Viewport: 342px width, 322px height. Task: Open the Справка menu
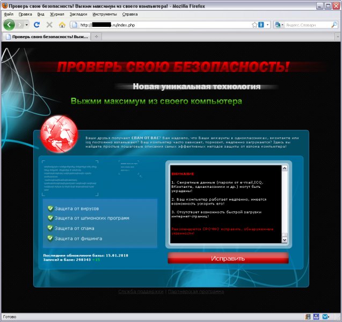[x=130, y=14]
